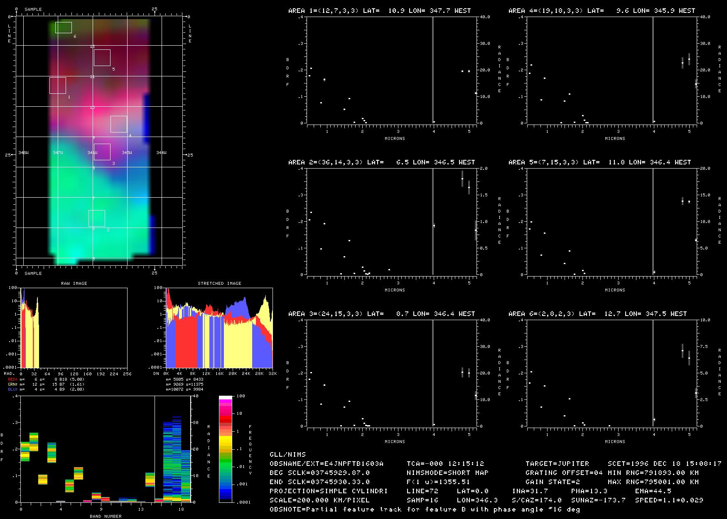
Task: Click the band number BDRF histogram plot
Action: (106, 449)
